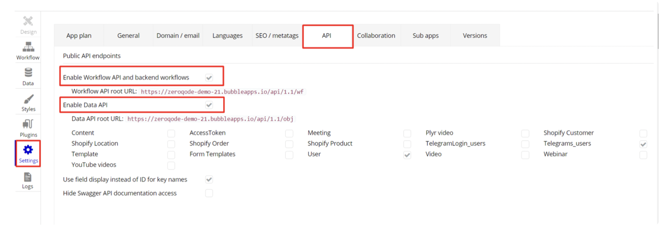Select the Collaboration tab
Screen dimensions: 670x232
tap(376, 36)
